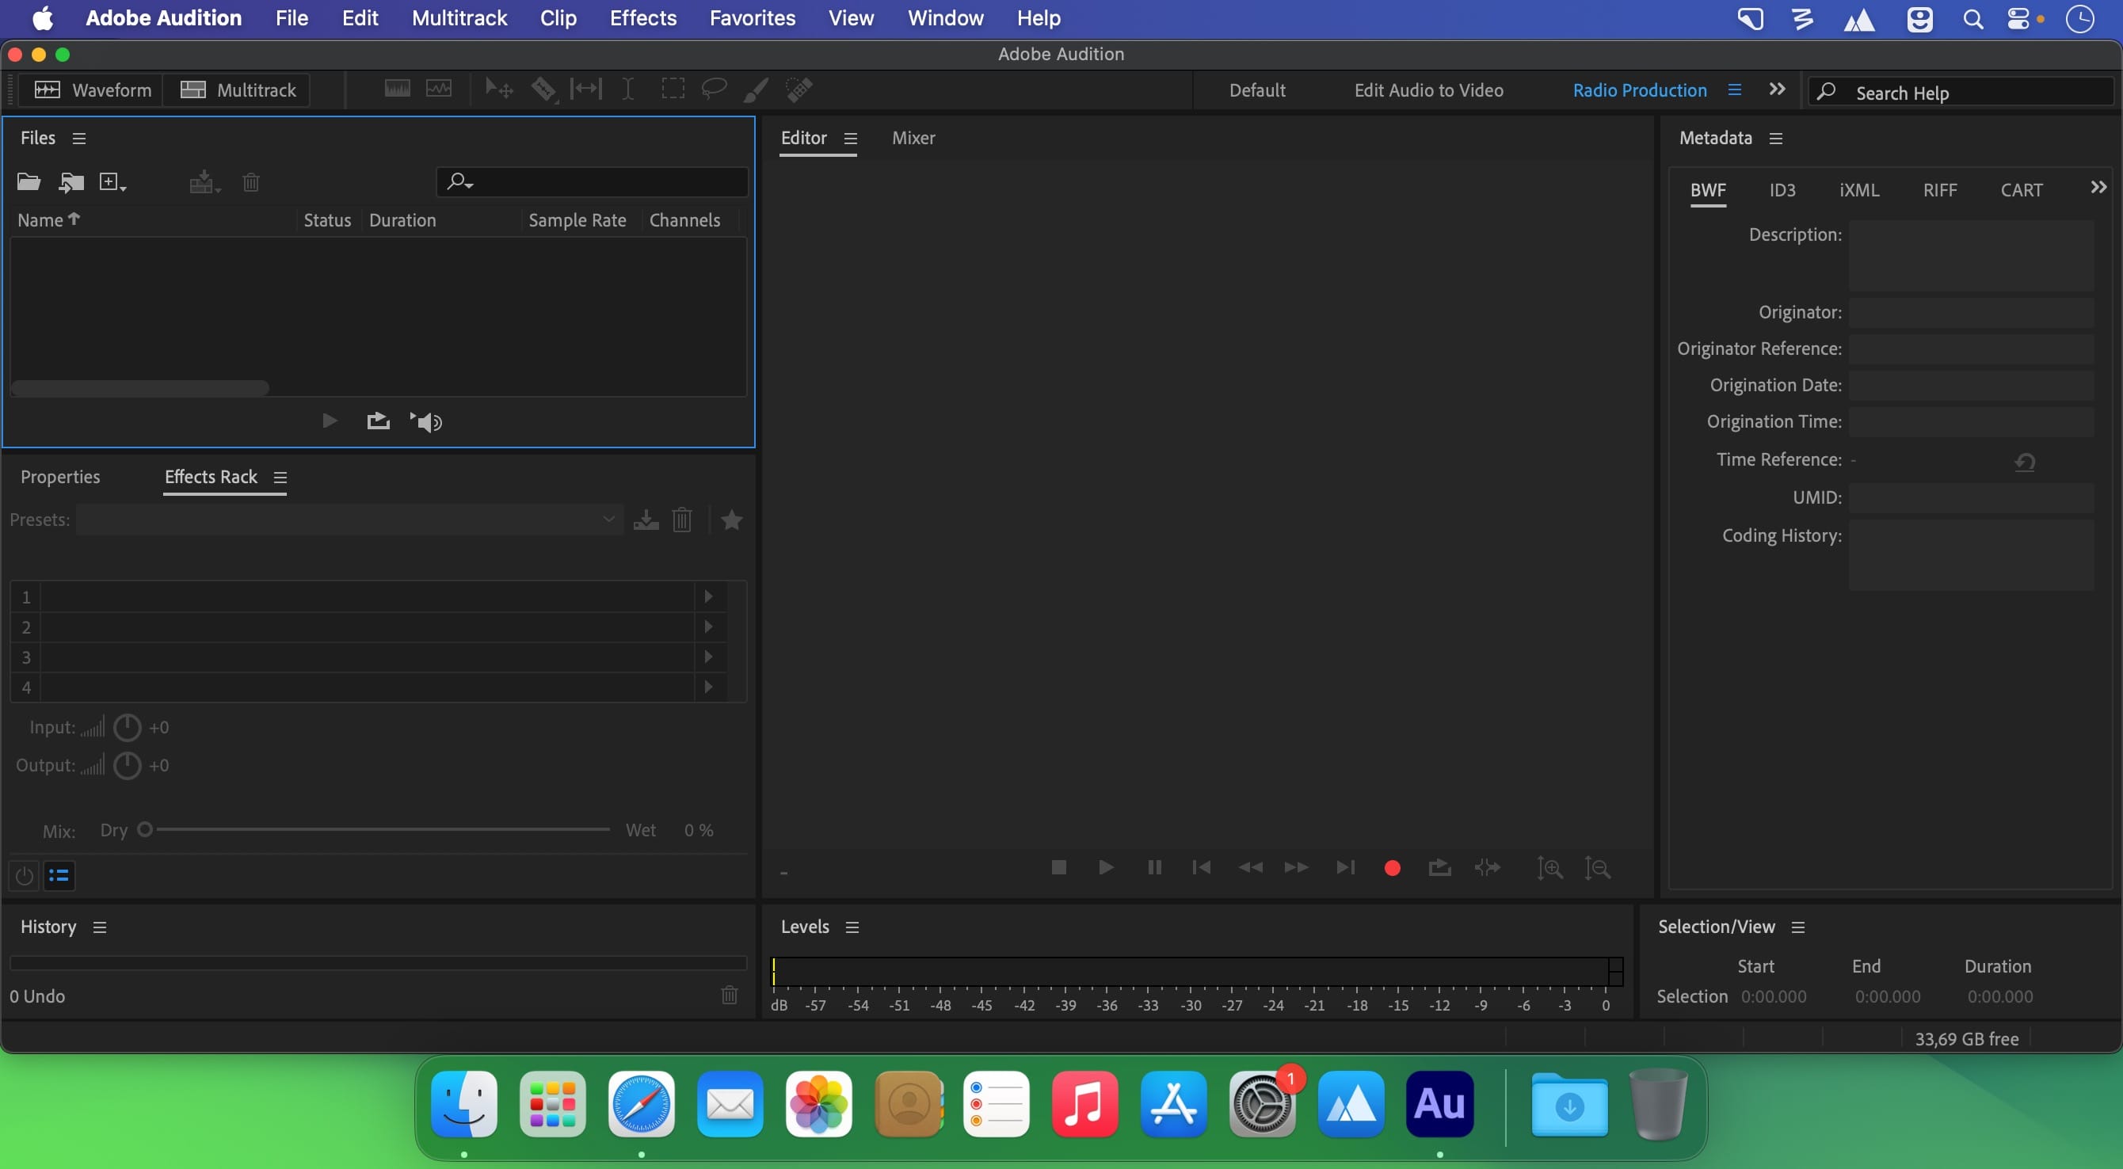Viewport: 2123px width, 1169px height.
Task: Reset the Time Reference value icon
Action: pos(2025,461)
